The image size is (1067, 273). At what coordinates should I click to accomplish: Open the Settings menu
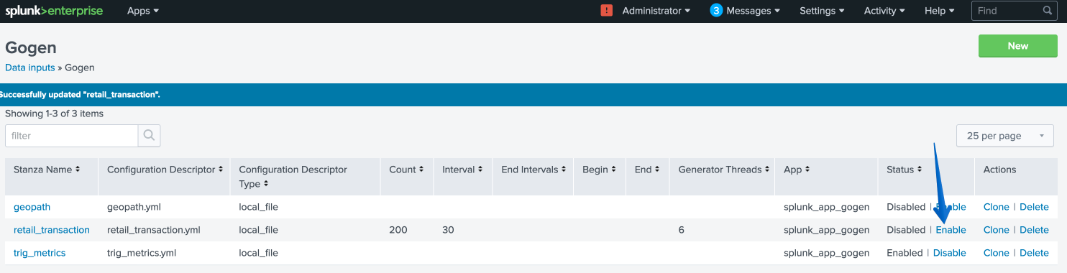click(x=822, y=11)
